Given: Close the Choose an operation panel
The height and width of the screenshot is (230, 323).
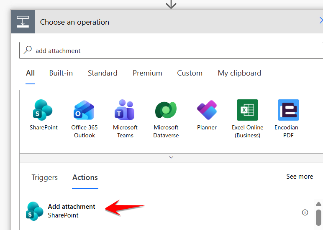Looking at the screenshot, I should 321,20.
